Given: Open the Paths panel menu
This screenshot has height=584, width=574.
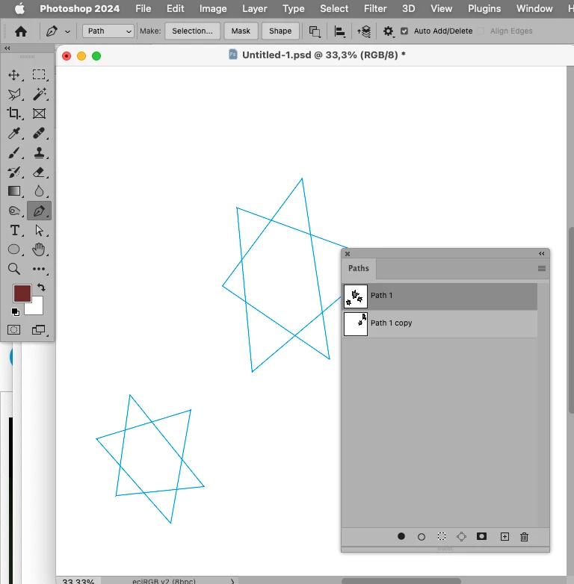Looking at the screenshot, I should (542, 269).
